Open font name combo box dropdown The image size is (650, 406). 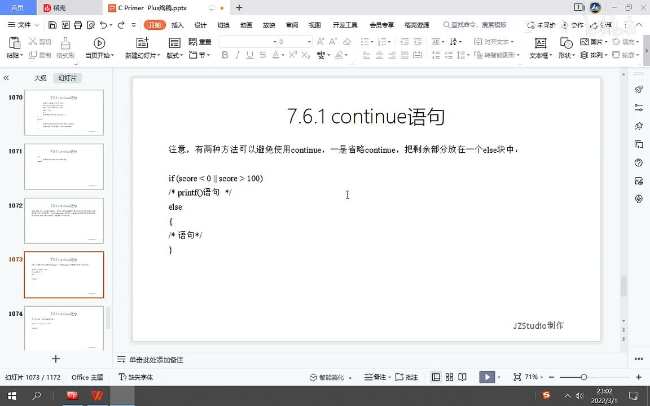274,42
